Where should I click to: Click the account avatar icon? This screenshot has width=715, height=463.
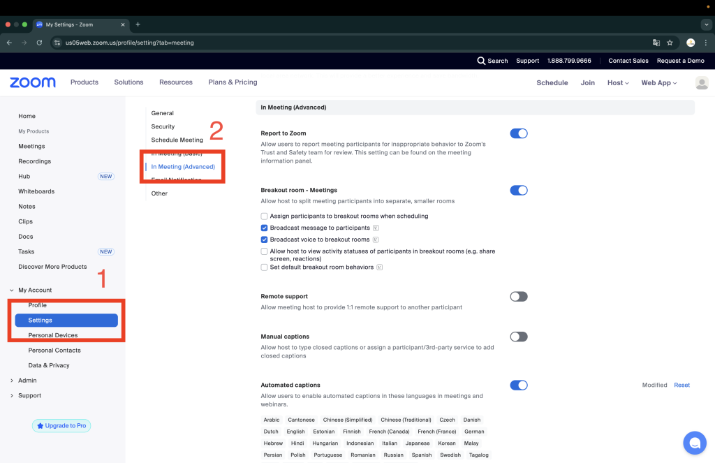pyautogui.click(x=701, y=82)
